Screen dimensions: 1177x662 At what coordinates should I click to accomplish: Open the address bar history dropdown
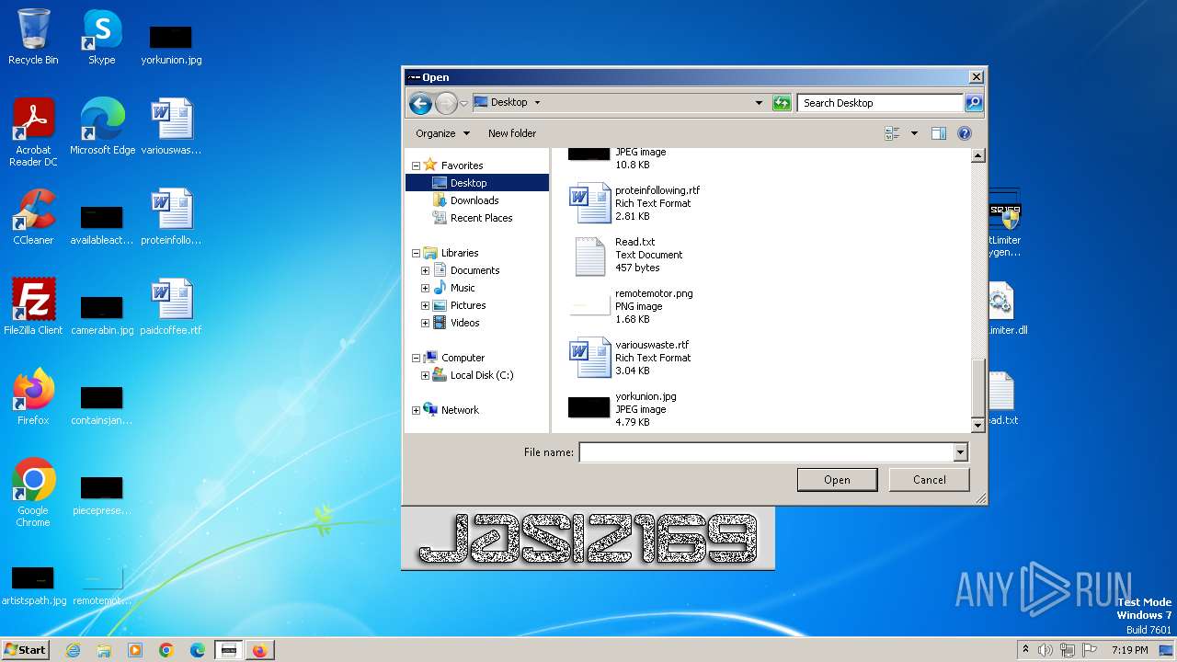pos(759,103)
